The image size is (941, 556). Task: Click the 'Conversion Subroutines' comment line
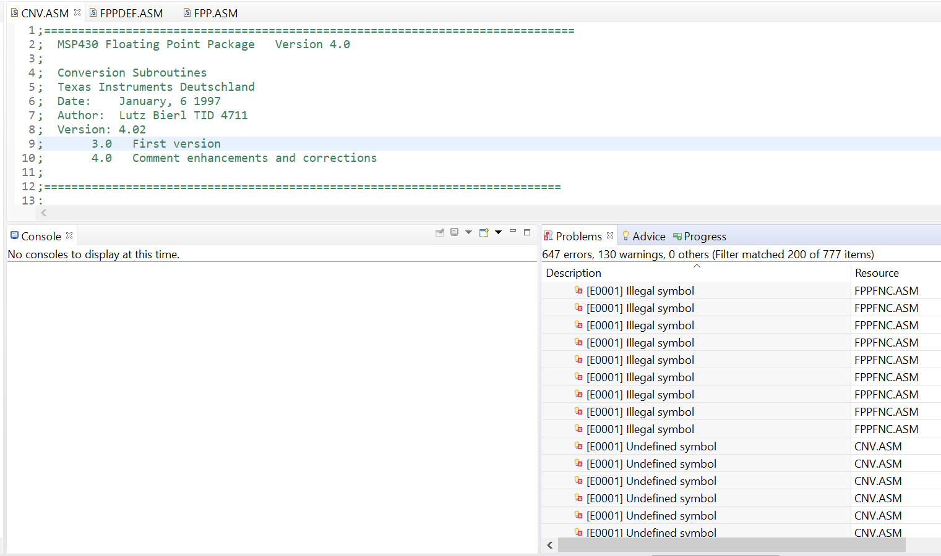click(x=132, y=72)
